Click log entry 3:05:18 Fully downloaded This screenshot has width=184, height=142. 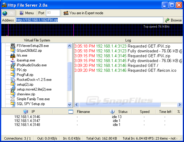pos(128,51)
